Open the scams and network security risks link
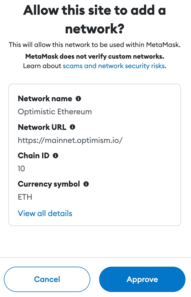Screen dimensions: 191x297 click(x=114, y=66)
